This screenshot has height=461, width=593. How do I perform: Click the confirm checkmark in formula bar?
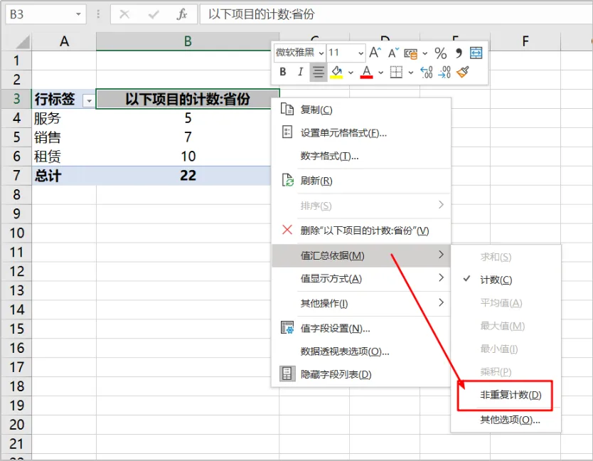coord(154,14)
